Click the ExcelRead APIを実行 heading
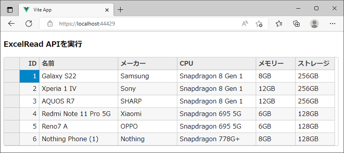Screen dimensions: 344x153 43,44
